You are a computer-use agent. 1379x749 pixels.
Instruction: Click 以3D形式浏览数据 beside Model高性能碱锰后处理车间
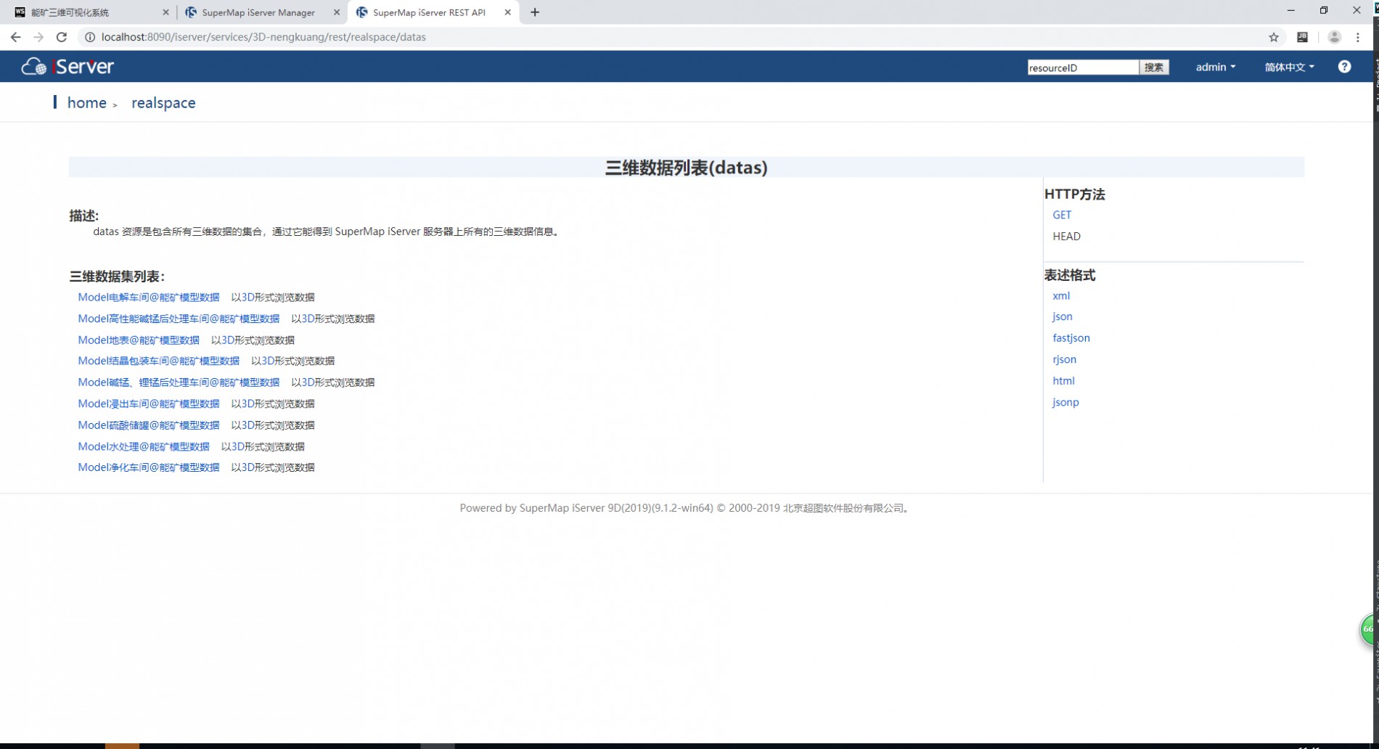[x=333, y=319]
